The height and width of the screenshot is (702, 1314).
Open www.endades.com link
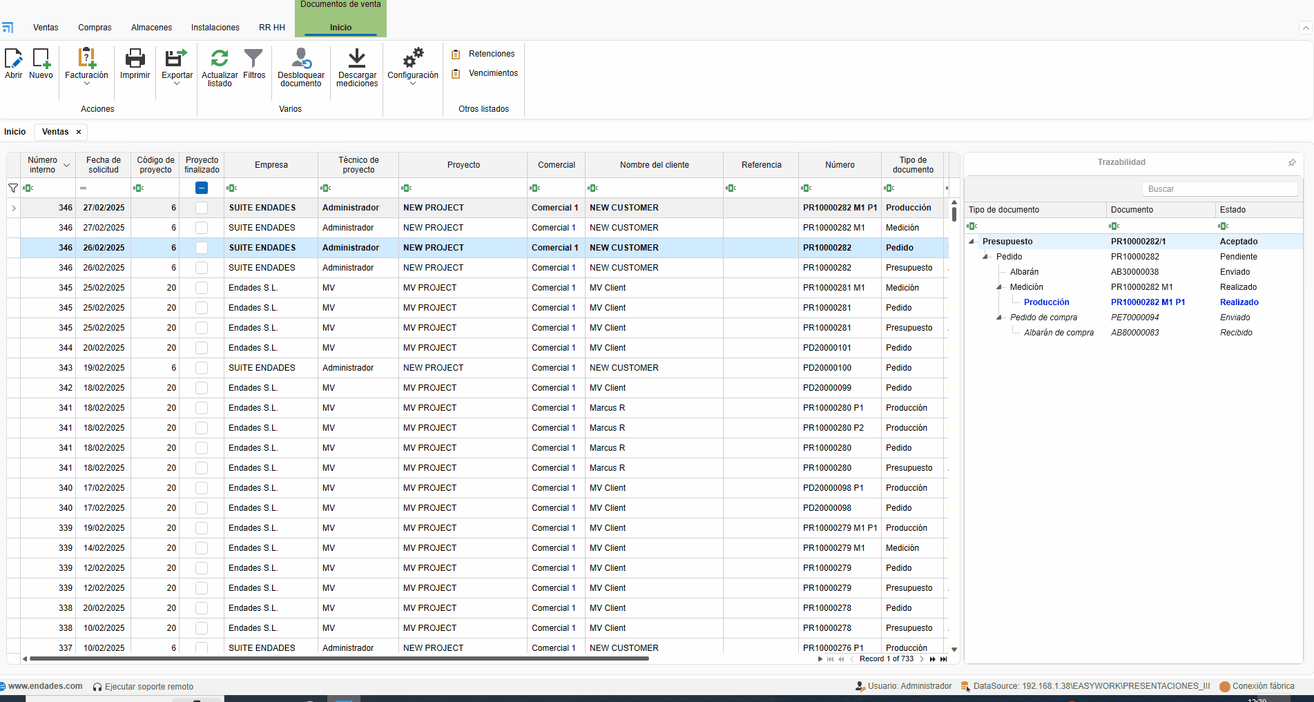[45, 686]
